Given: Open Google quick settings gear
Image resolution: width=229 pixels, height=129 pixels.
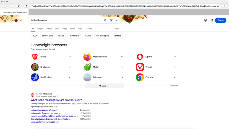Looking at the screenshot, I should tap(205, 20).
